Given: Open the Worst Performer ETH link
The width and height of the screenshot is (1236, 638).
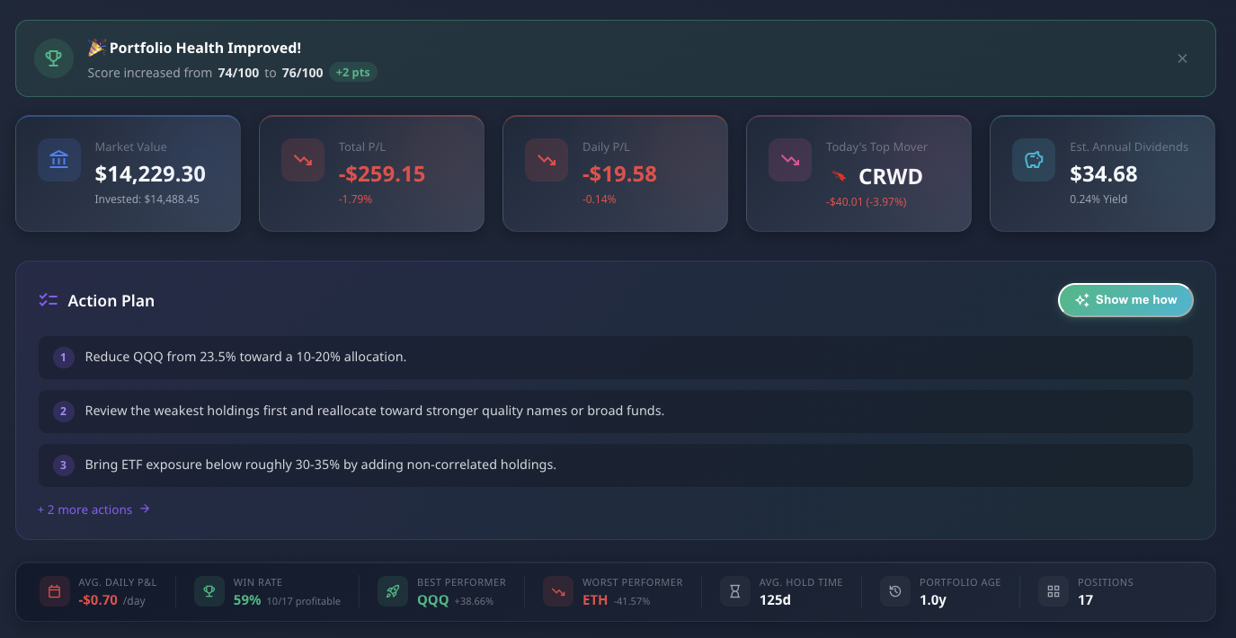Looking at the screenshot, I should pyautogui.click(x=595, y=598).
